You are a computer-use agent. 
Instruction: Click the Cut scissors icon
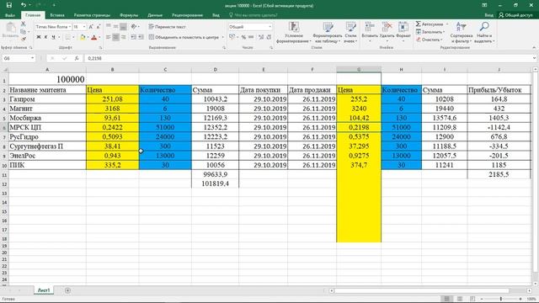click(x=24, y=24)
